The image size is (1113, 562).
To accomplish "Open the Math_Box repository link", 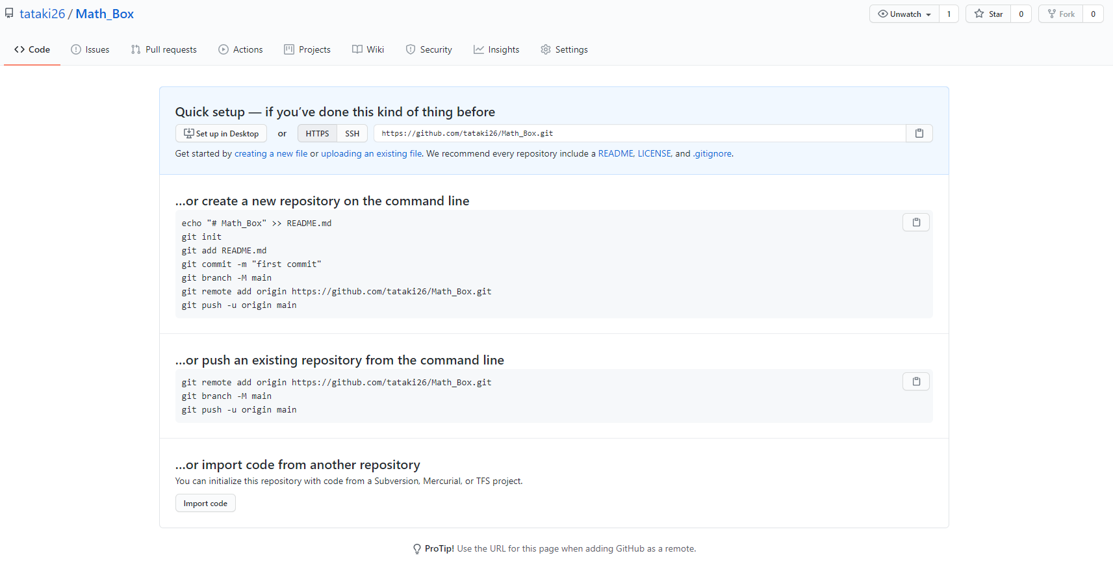I will (x=105, y=14).
